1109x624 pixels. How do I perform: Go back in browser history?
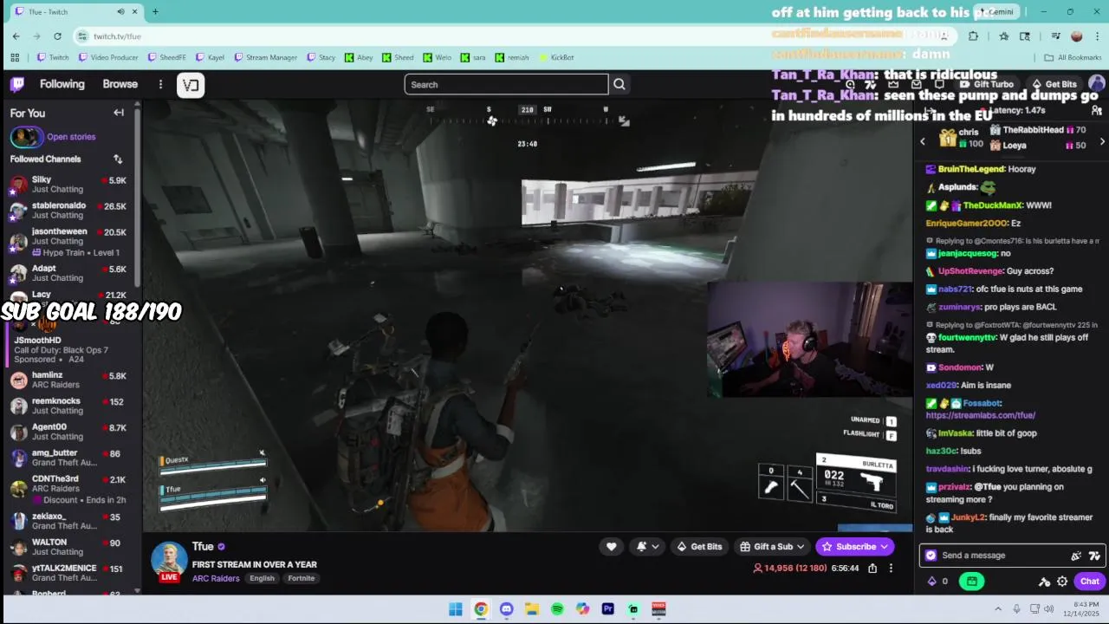[16, 36]
